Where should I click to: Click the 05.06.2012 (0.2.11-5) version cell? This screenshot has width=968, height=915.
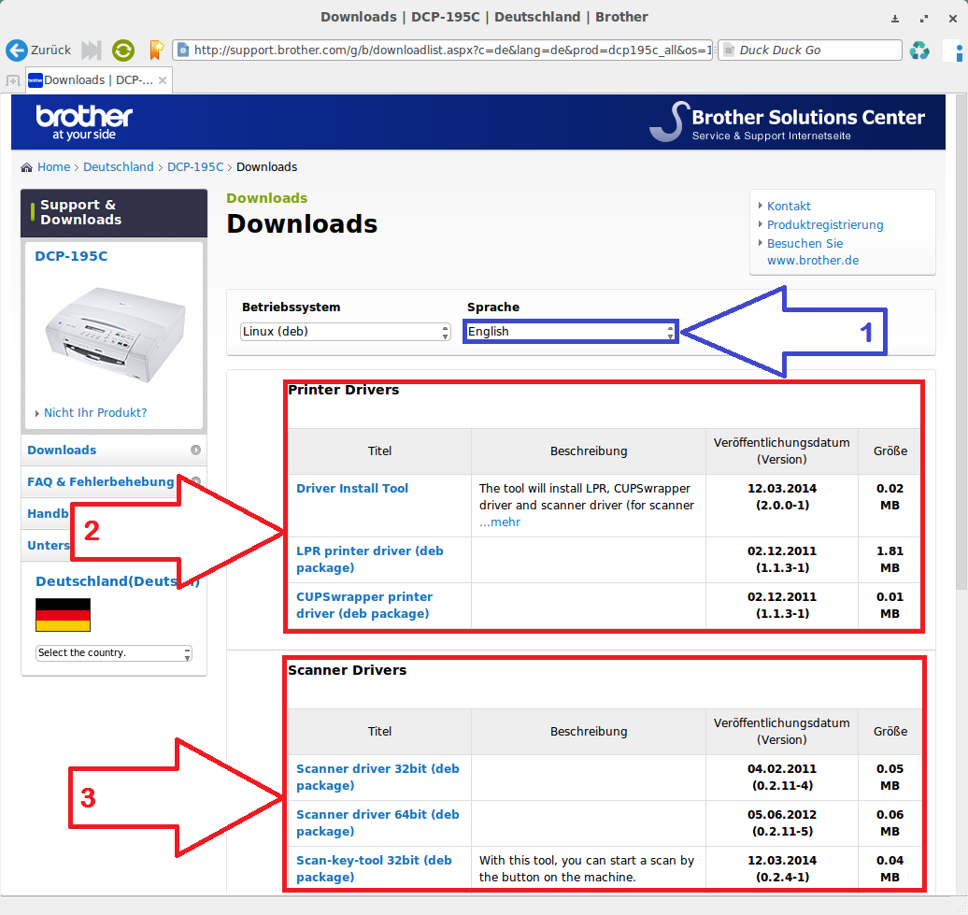click(782, 823)
